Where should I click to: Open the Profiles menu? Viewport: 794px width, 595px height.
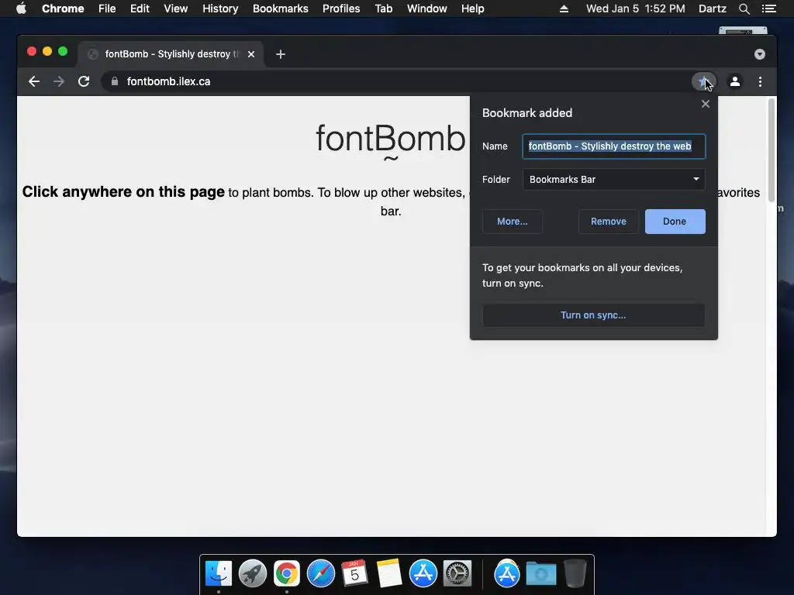(x=341, y=9)
